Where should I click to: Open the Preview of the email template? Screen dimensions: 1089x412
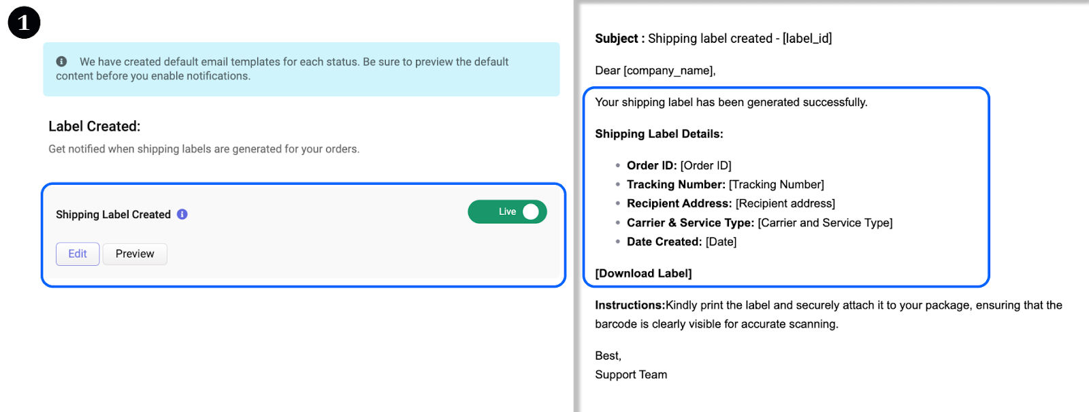(135, 254)
